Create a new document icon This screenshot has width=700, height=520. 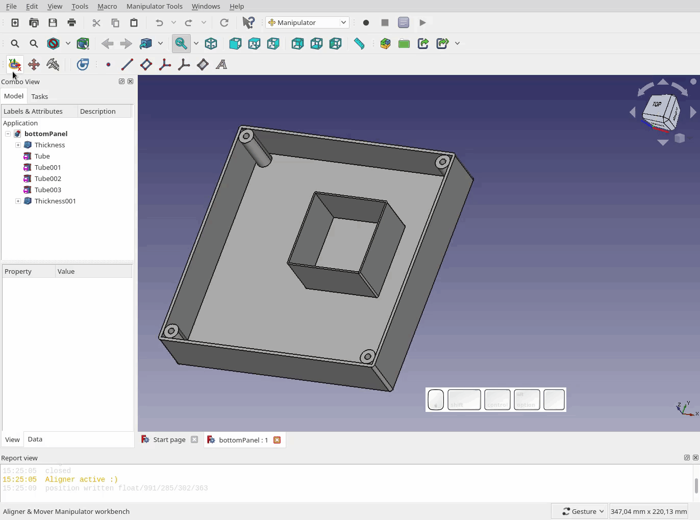15,22
